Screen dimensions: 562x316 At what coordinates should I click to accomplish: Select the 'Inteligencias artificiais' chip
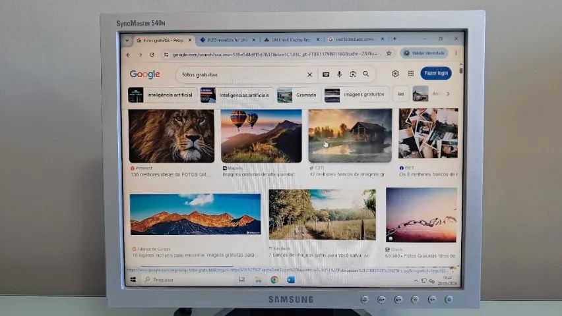click(237, 95)
